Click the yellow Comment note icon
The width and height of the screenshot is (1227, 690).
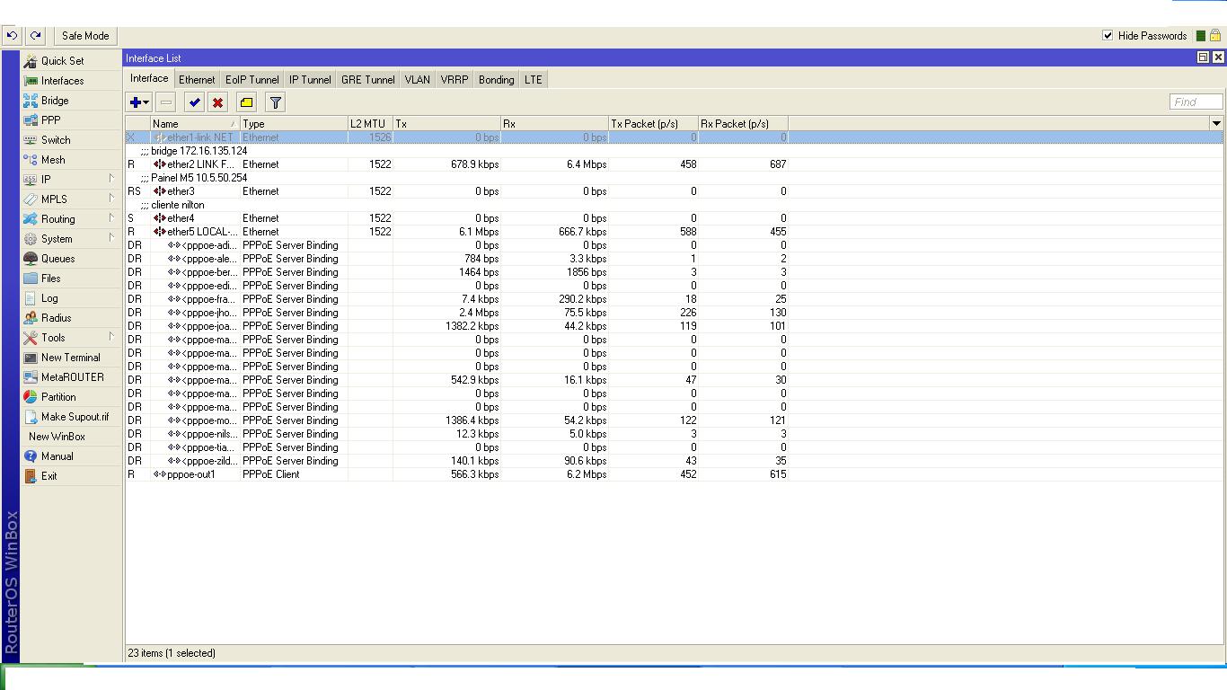tap(246, 102)
